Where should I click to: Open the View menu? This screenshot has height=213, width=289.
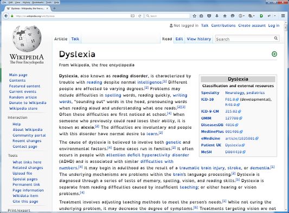(17, 2)
